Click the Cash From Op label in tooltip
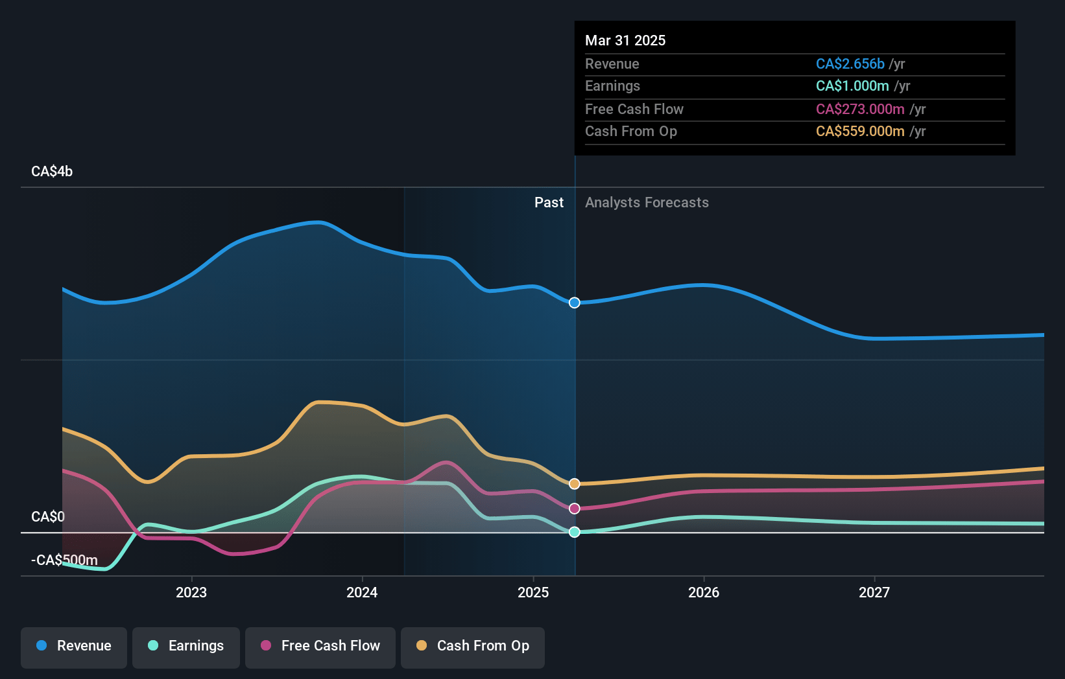 pyautogui.click(x=631, y=132)
